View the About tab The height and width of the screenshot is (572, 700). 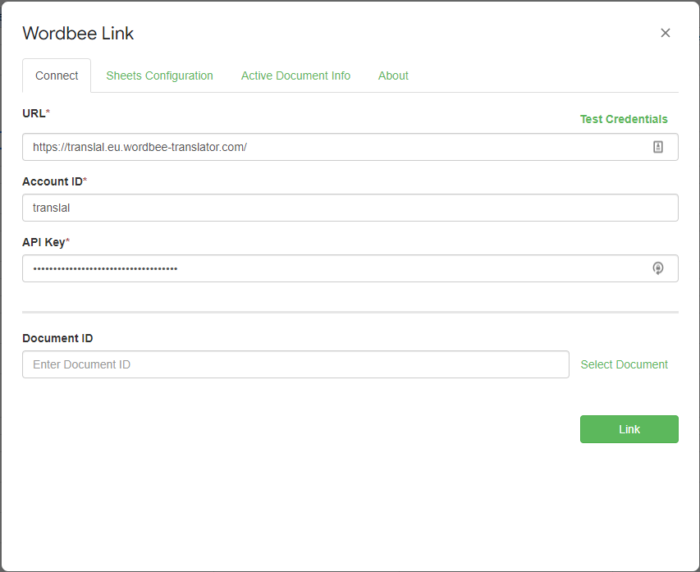click(393, 76)
